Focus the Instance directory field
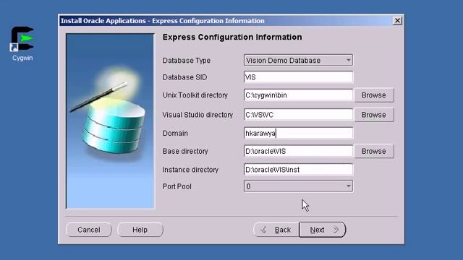Screen dimensions: 463x260 pyautogui.click(x=298, y=170)
